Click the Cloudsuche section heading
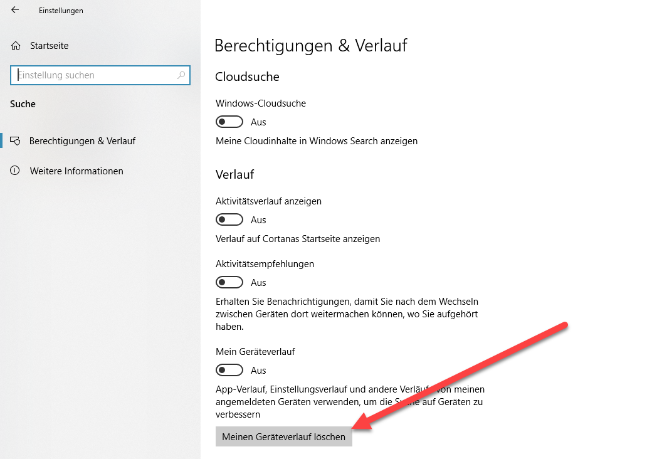647x459 pixels. click(x=247, y=76)
